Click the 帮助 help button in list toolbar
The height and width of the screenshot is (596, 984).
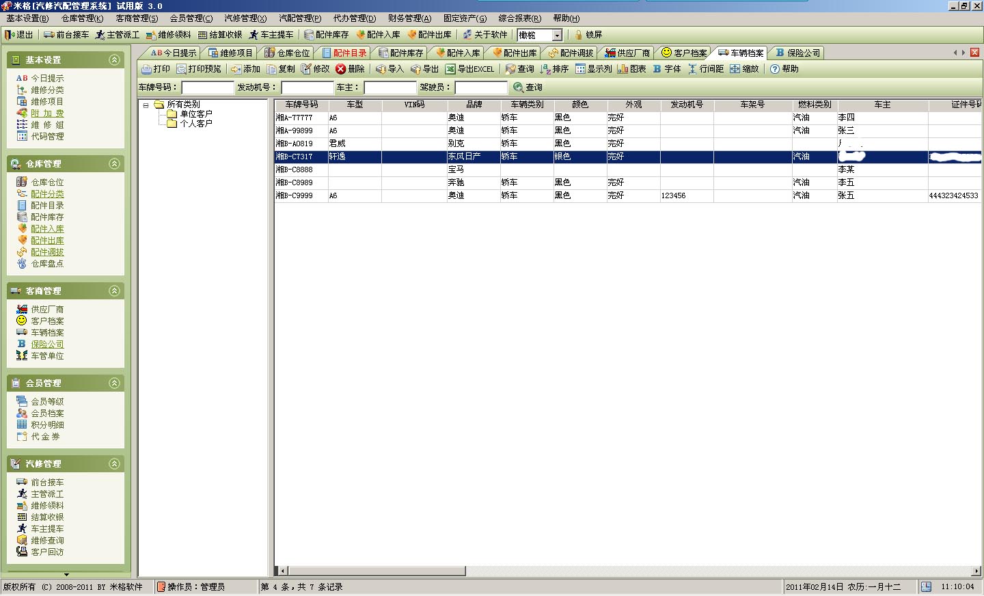[x=784, y=69]
